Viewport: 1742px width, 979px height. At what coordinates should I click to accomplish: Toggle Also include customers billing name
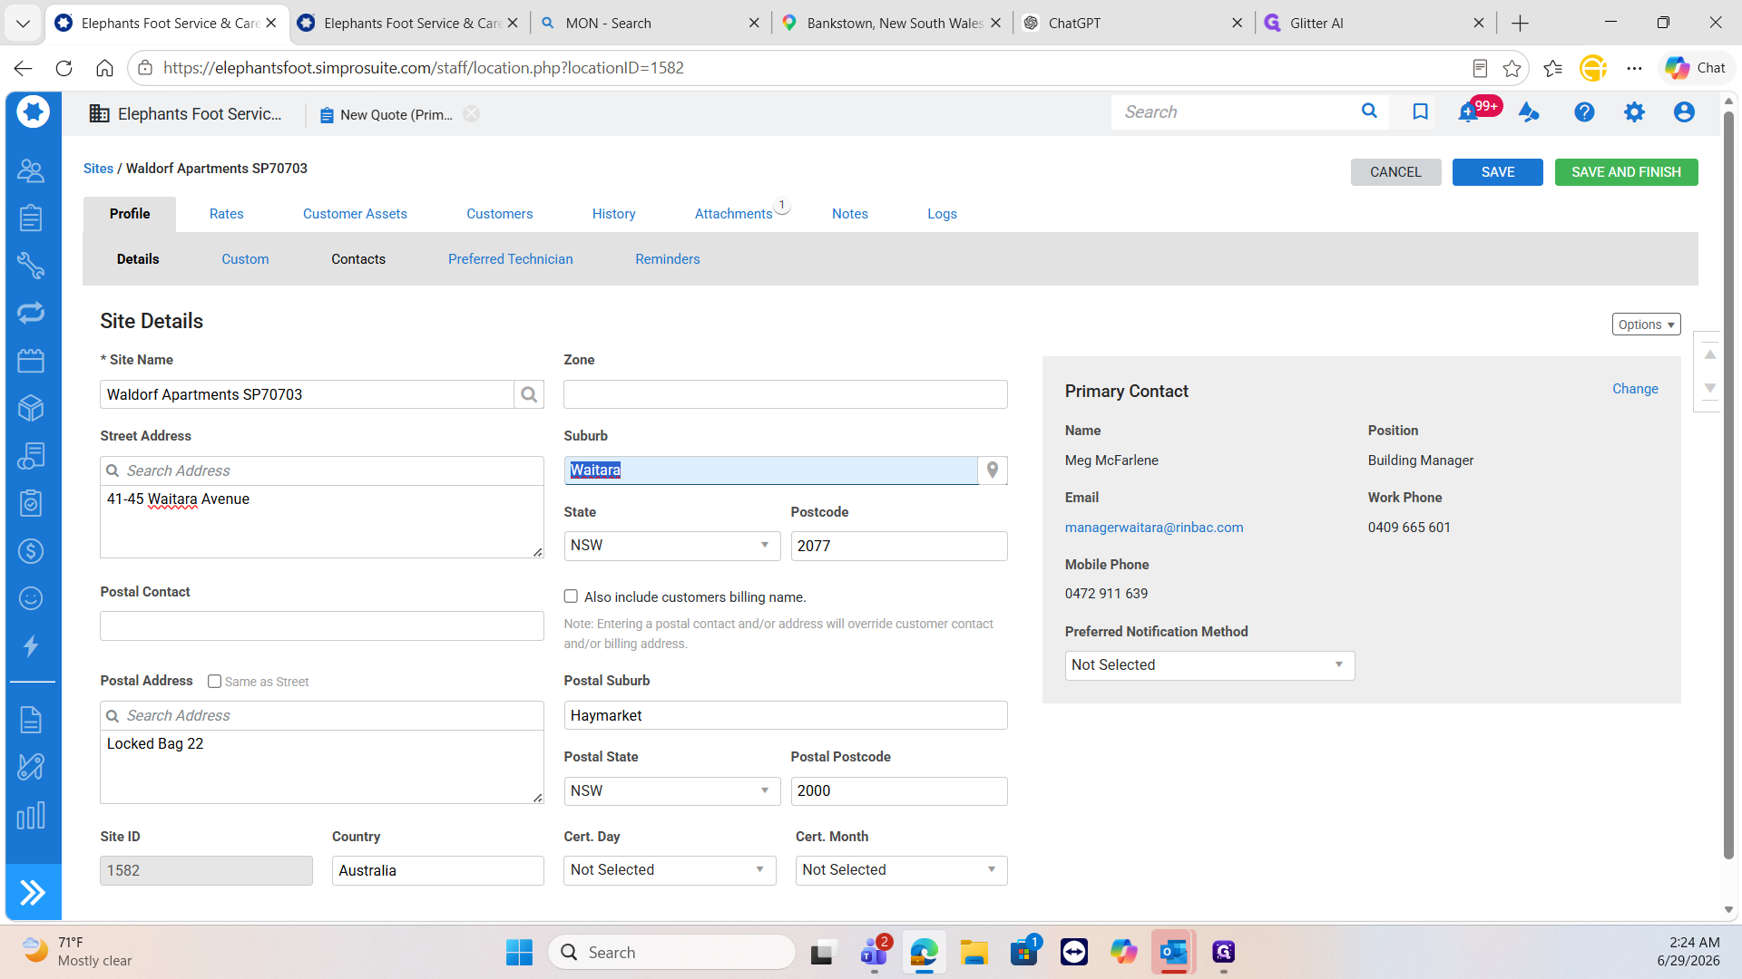tap(571, 596)
